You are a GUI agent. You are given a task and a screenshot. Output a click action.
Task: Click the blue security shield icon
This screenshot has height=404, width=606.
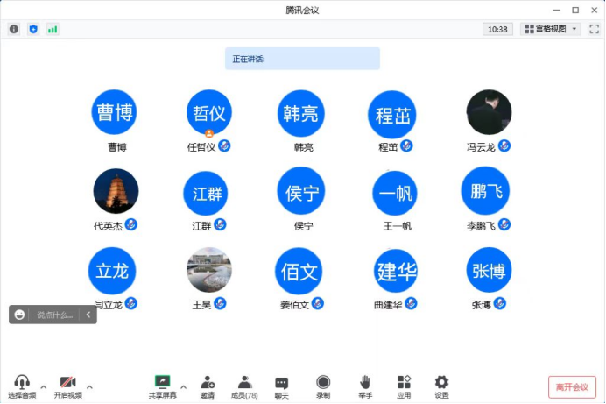[x=33, y=29]
